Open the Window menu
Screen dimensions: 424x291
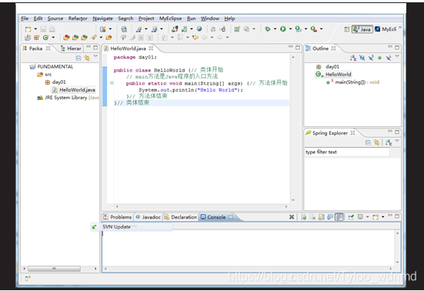point(210,18)
